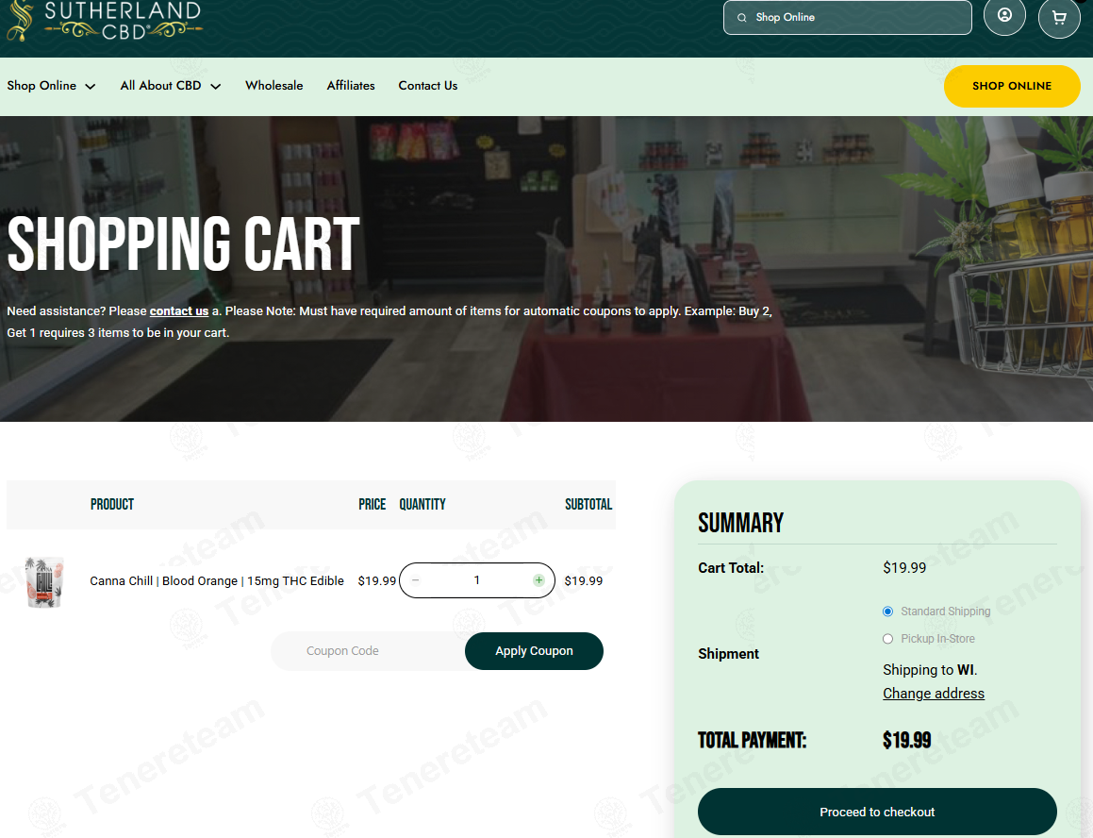Viewport: 1093px width, 838px height.
Task: Follow the Change address link
Action: click(934, 693)
